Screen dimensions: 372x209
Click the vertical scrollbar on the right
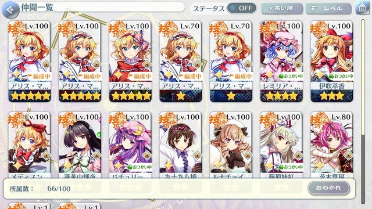(363, 111)
